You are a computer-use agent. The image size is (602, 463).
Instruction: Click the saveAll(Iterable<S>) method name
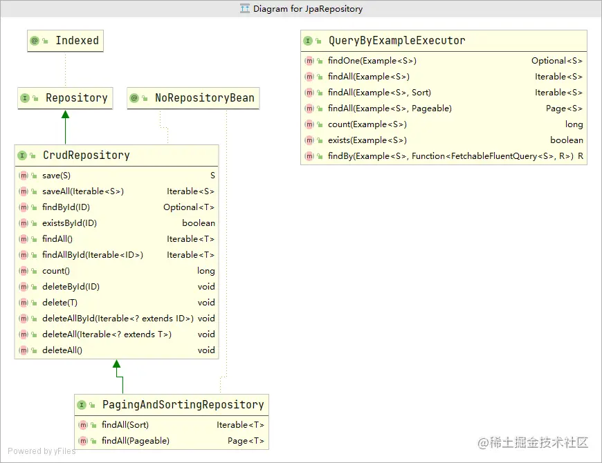point(83,191)
